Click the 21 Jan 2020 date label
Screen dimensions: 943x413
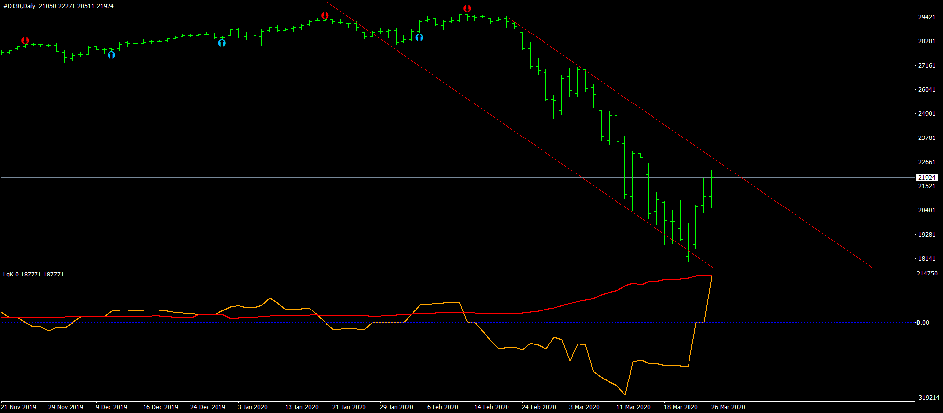tap(349, 407)
